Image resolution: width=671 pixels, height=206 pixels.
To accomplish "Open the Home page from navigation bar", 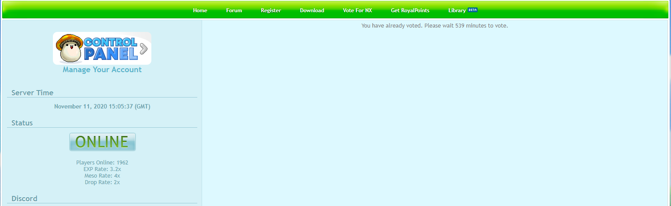I will coord(200,10).
